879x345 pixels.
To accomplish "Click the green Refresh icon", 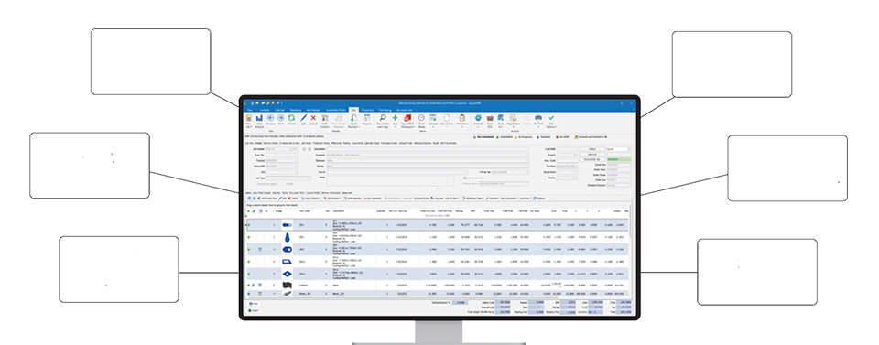I will point(291,118).
